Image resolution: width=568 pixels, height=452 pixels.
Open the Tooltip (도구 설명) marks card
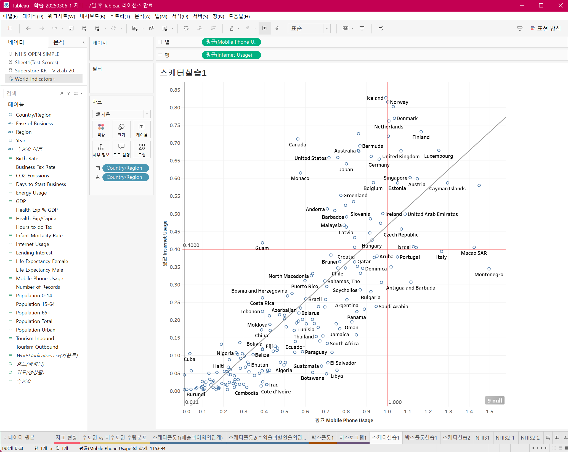click(x=121, y=149)
